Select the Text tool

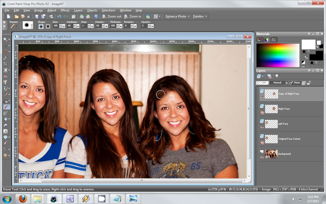5,131
